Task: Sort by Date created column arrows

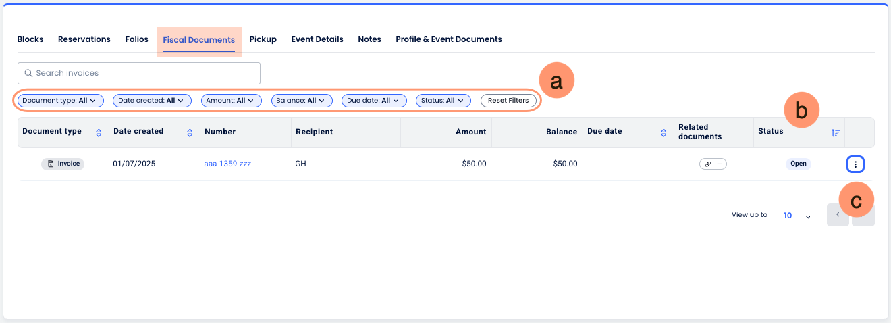Action: coord(190,132)
